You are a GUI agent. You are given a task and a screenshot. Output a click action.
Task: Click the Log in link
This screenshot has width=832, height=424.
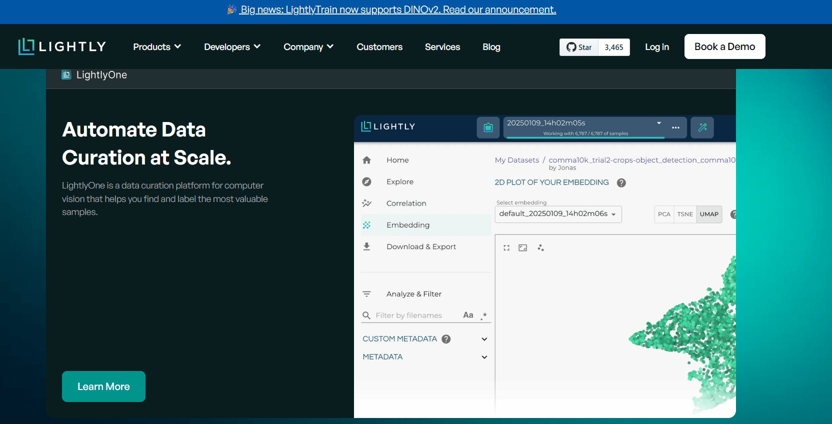click(x=657, y=46)
